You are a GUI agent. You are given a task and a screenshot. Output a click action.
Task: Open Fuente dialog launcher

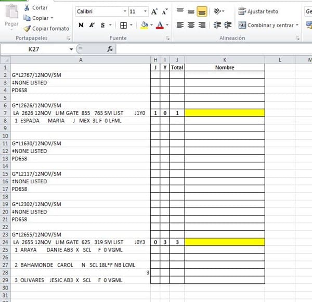point(168,38)
